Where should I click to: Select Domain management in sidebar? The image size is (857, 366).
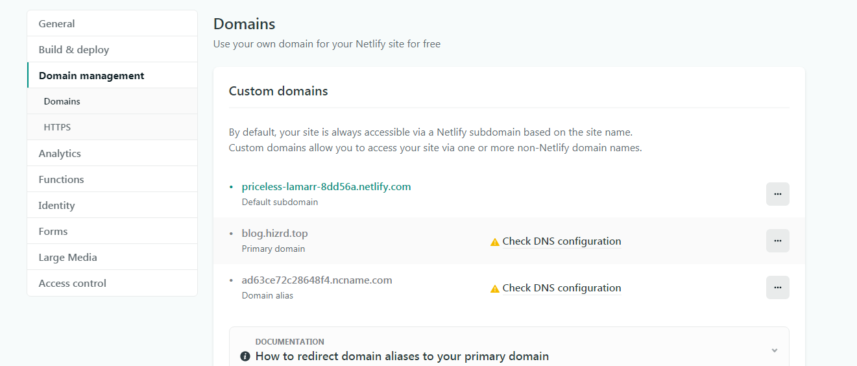pos(91,76)
